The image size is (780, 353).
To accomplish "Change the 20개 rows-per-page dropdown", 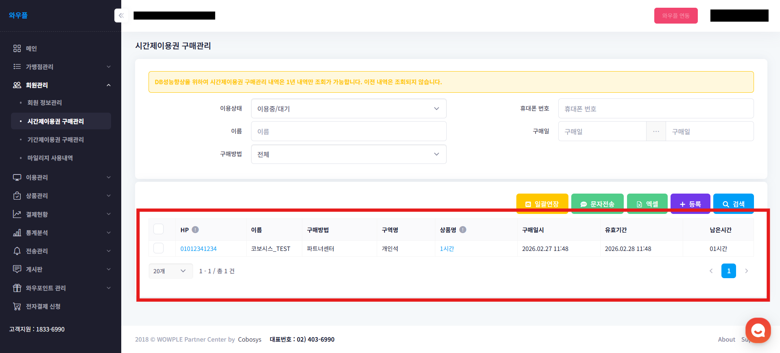I will click(170, 271).
